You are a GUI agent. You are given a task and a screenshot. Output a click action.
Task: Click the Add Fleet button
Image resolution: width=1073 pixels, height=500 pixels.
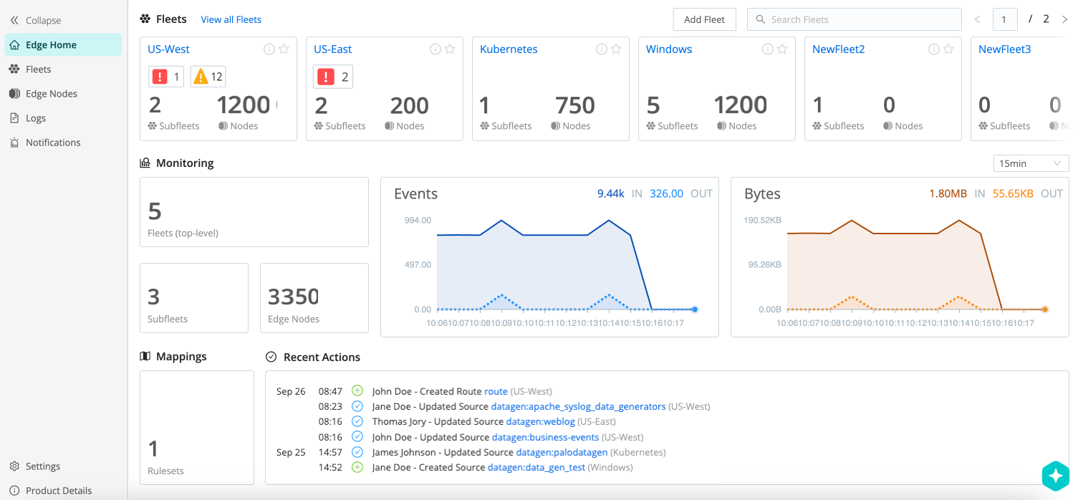coord(704,19)
